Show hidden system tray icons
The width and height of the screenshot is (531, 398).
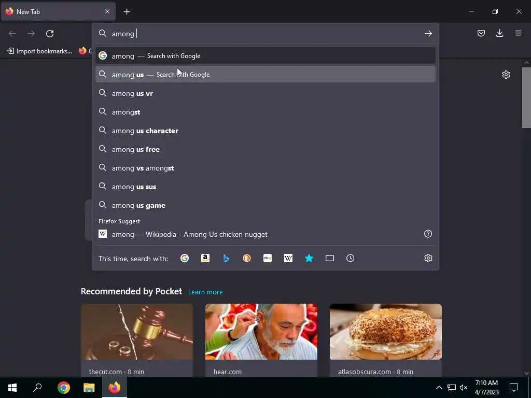(439, 388)
